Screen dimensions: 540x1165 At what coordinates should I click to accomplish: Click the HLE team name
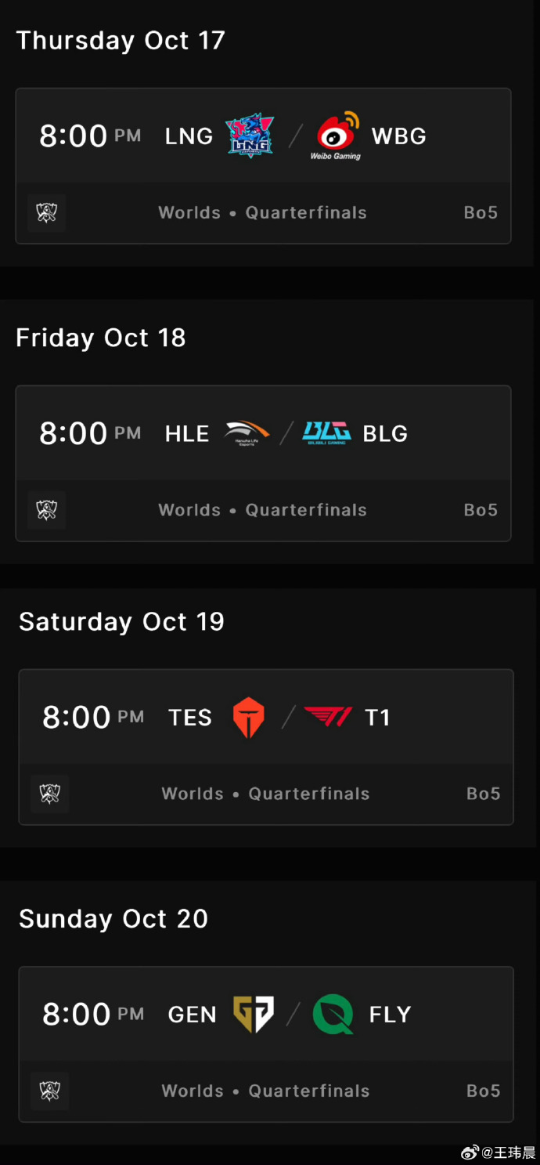click(187, 434)
